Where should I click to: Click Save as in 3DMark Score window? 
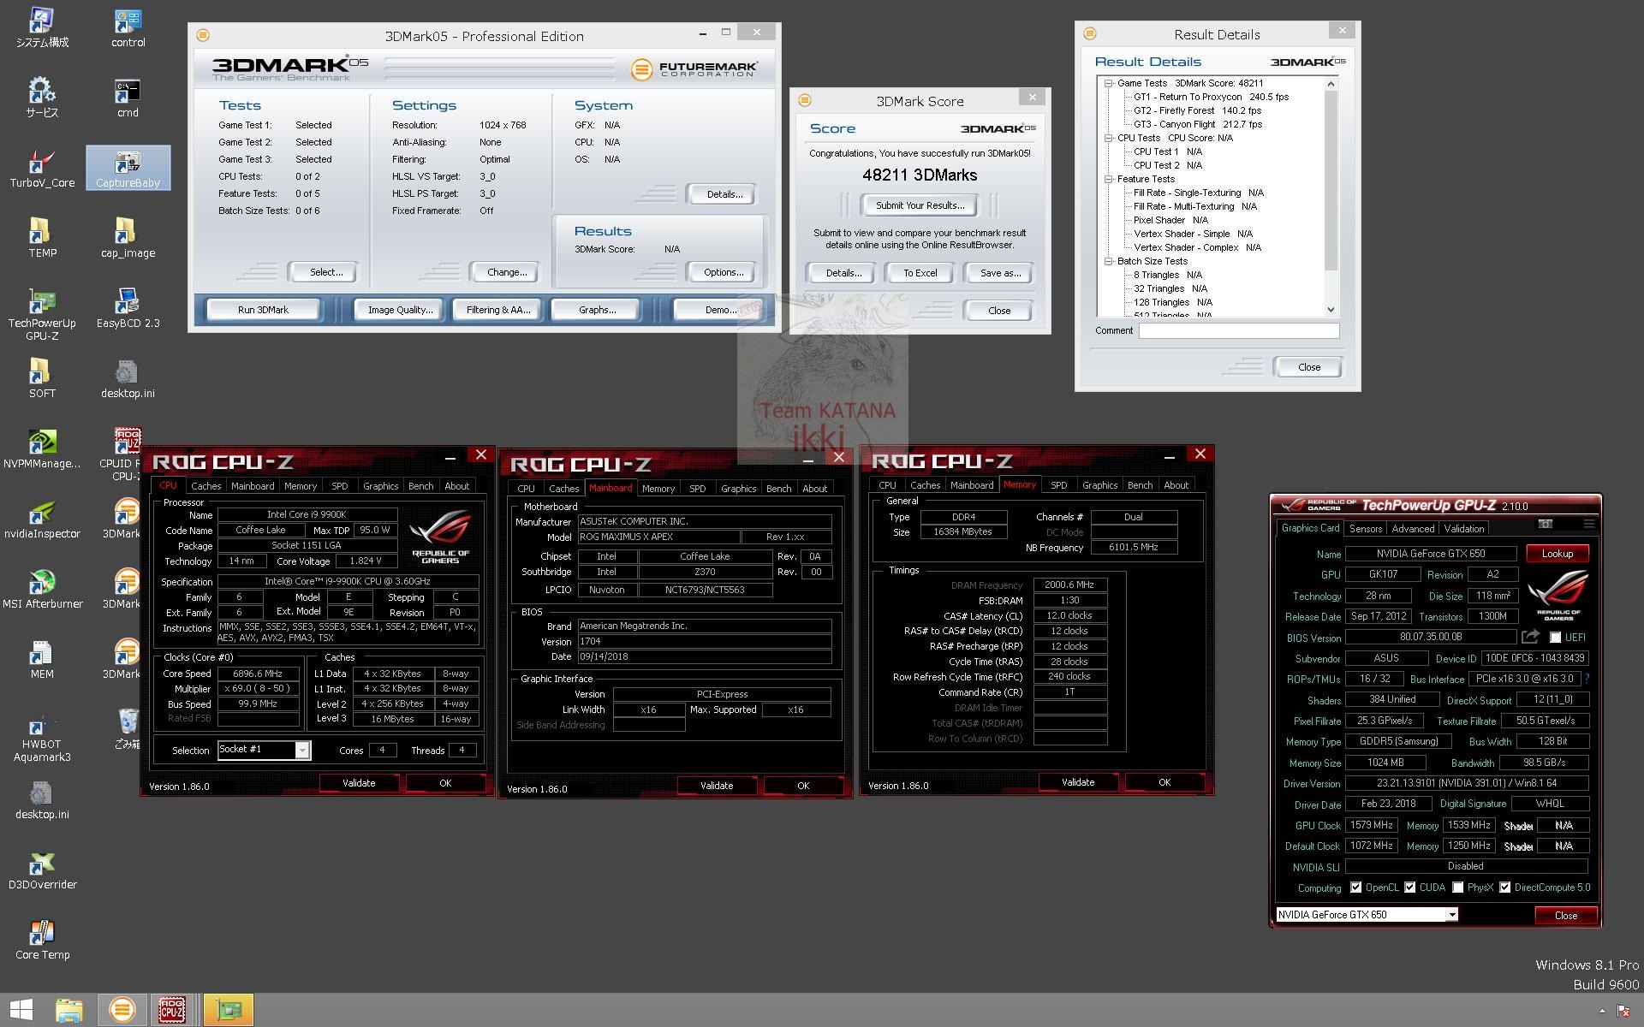pos(999,273)
